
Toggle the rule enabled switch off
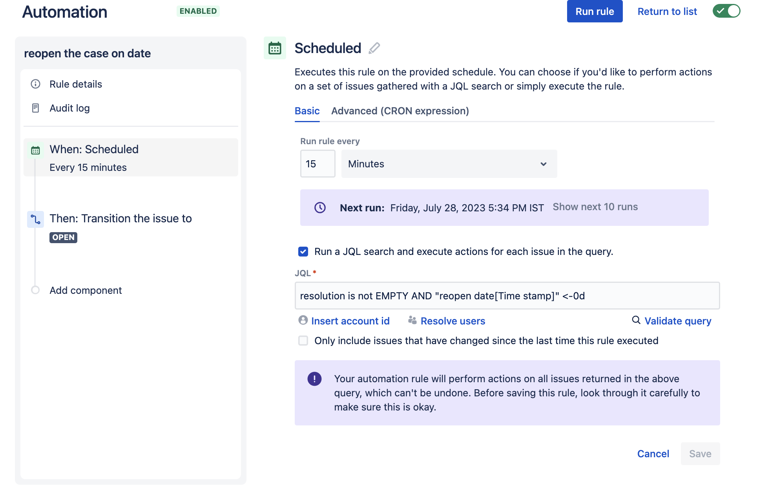click(x=726, y=11)
